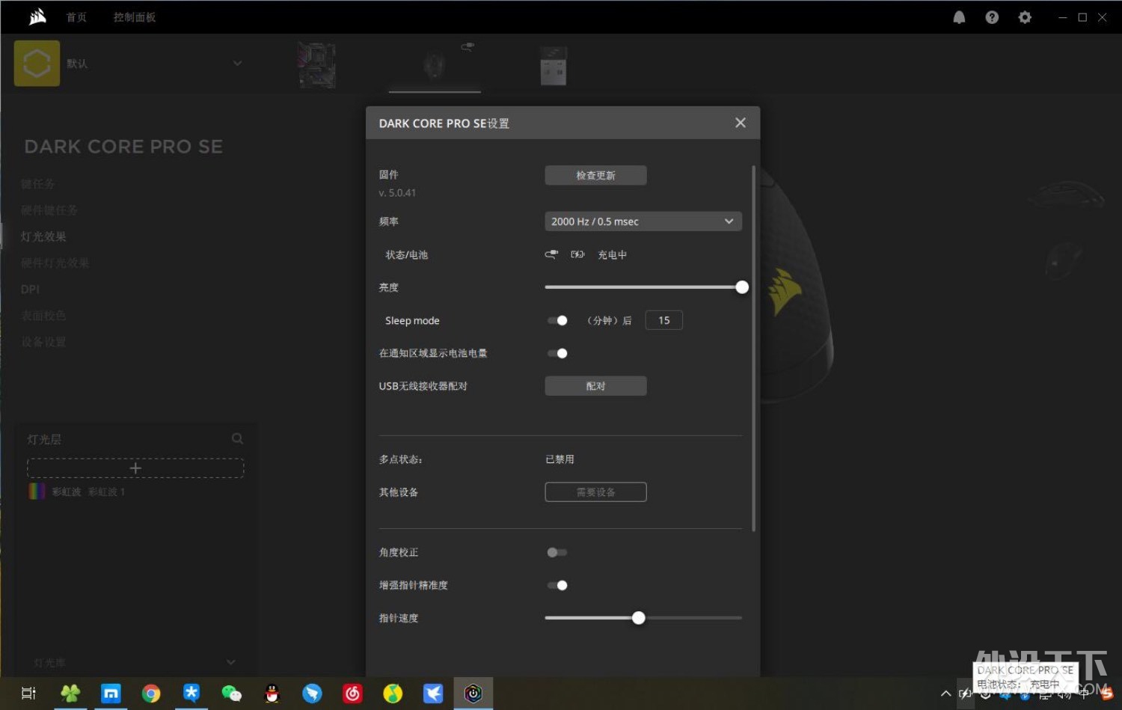Open the Maxthon browser taskbar icon

pyautogui.click(x=111, y=694)
